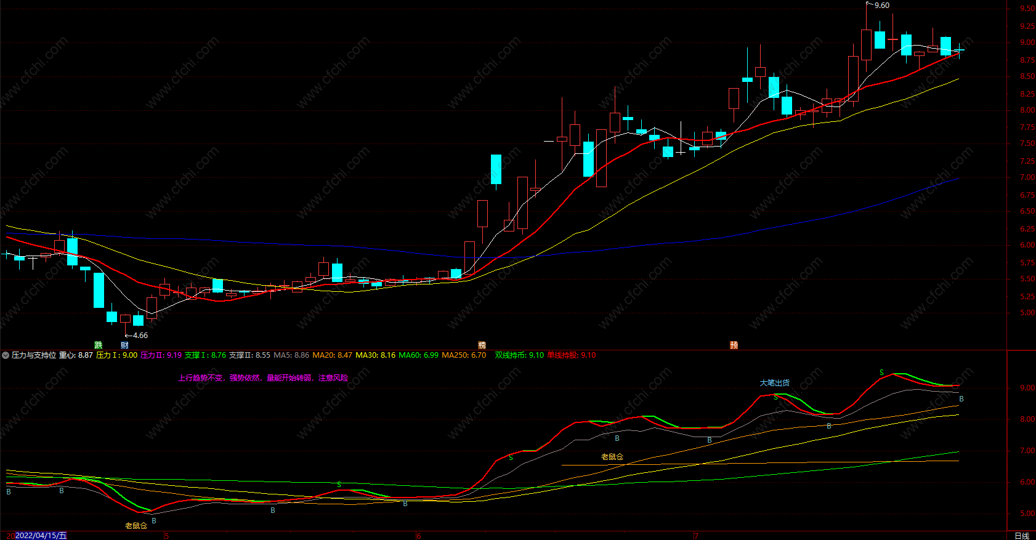1036x540 pixels.
Task: Click the 9.50 price axis label in the main chart
Action: pos(1027,9)
